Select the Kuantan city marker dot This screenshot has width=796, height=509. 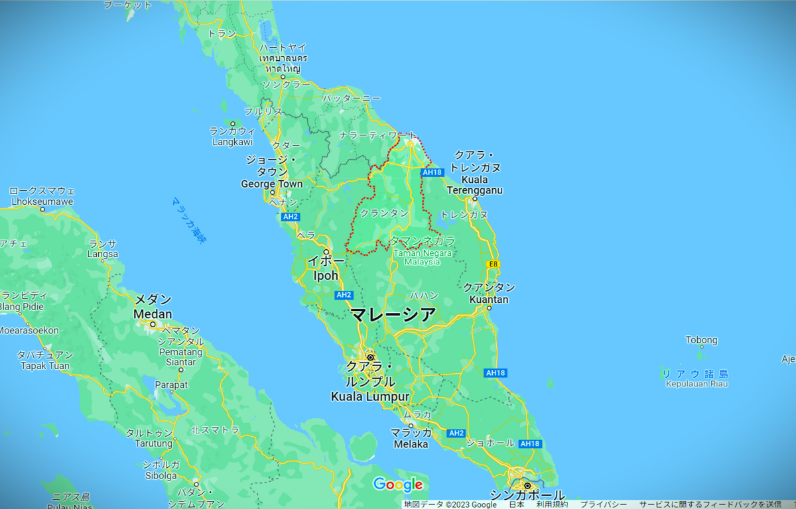(489, 308)
